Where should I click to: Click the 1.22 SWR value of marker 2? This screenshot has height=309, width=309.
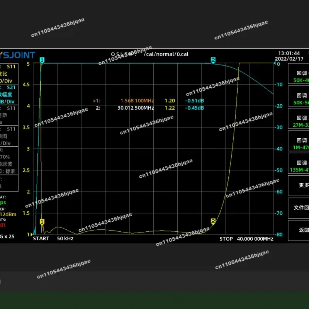[170, 108]
